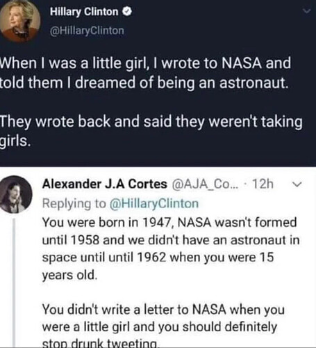Open Alexander J.A Cortes's profile picture
Viewport: 316px width, 348px height.
pyautogui.click(x=16, y=194)
